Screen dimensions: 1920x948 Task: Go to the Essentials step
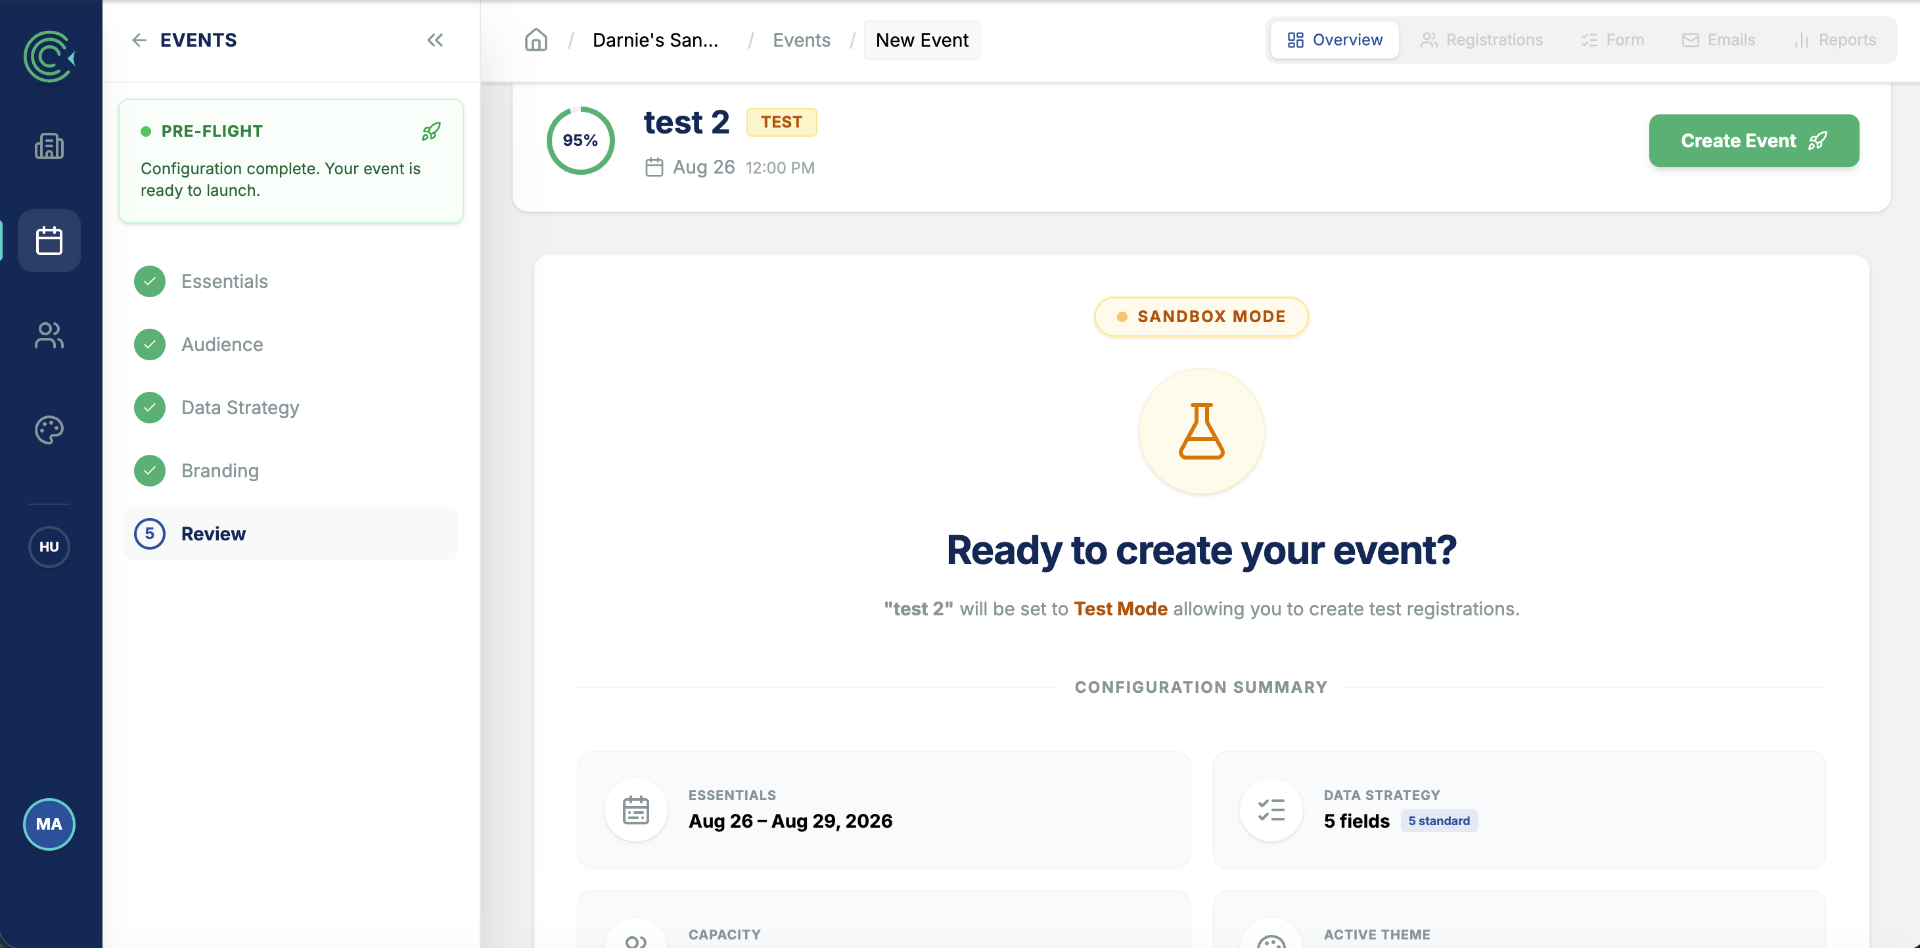coord(290,281)
